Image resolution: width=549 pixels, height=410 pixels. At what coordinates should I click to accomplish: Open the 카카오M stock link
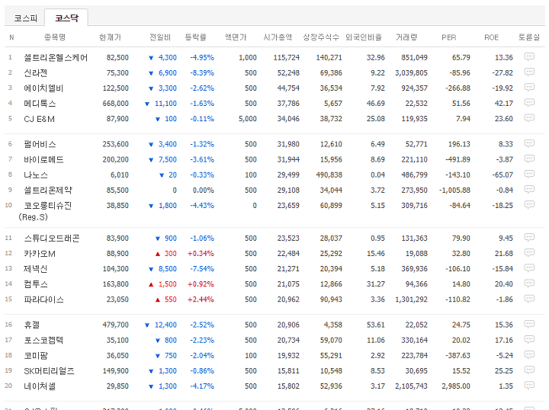(40, 254)
